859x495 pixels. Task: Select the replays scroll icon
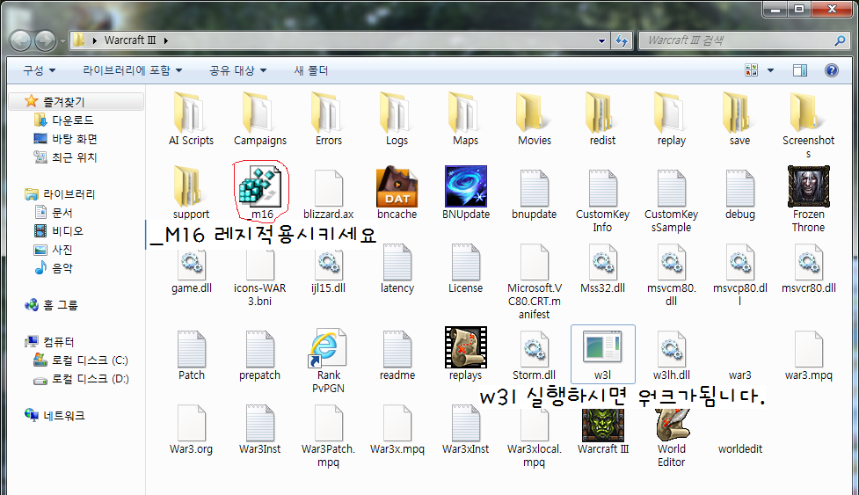click(465, 348)
